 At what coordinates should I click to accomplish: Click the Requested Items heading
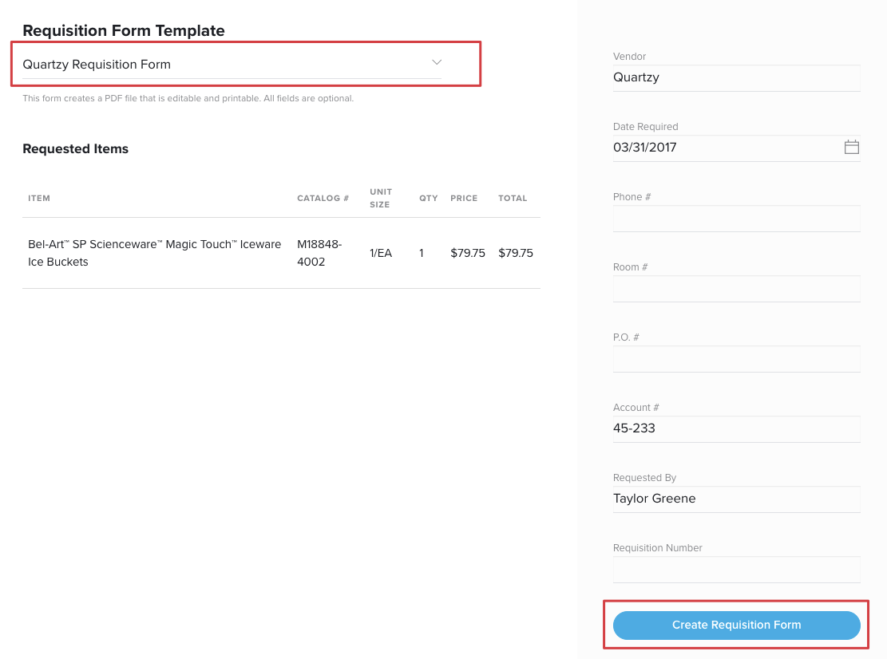click(75, 148)
